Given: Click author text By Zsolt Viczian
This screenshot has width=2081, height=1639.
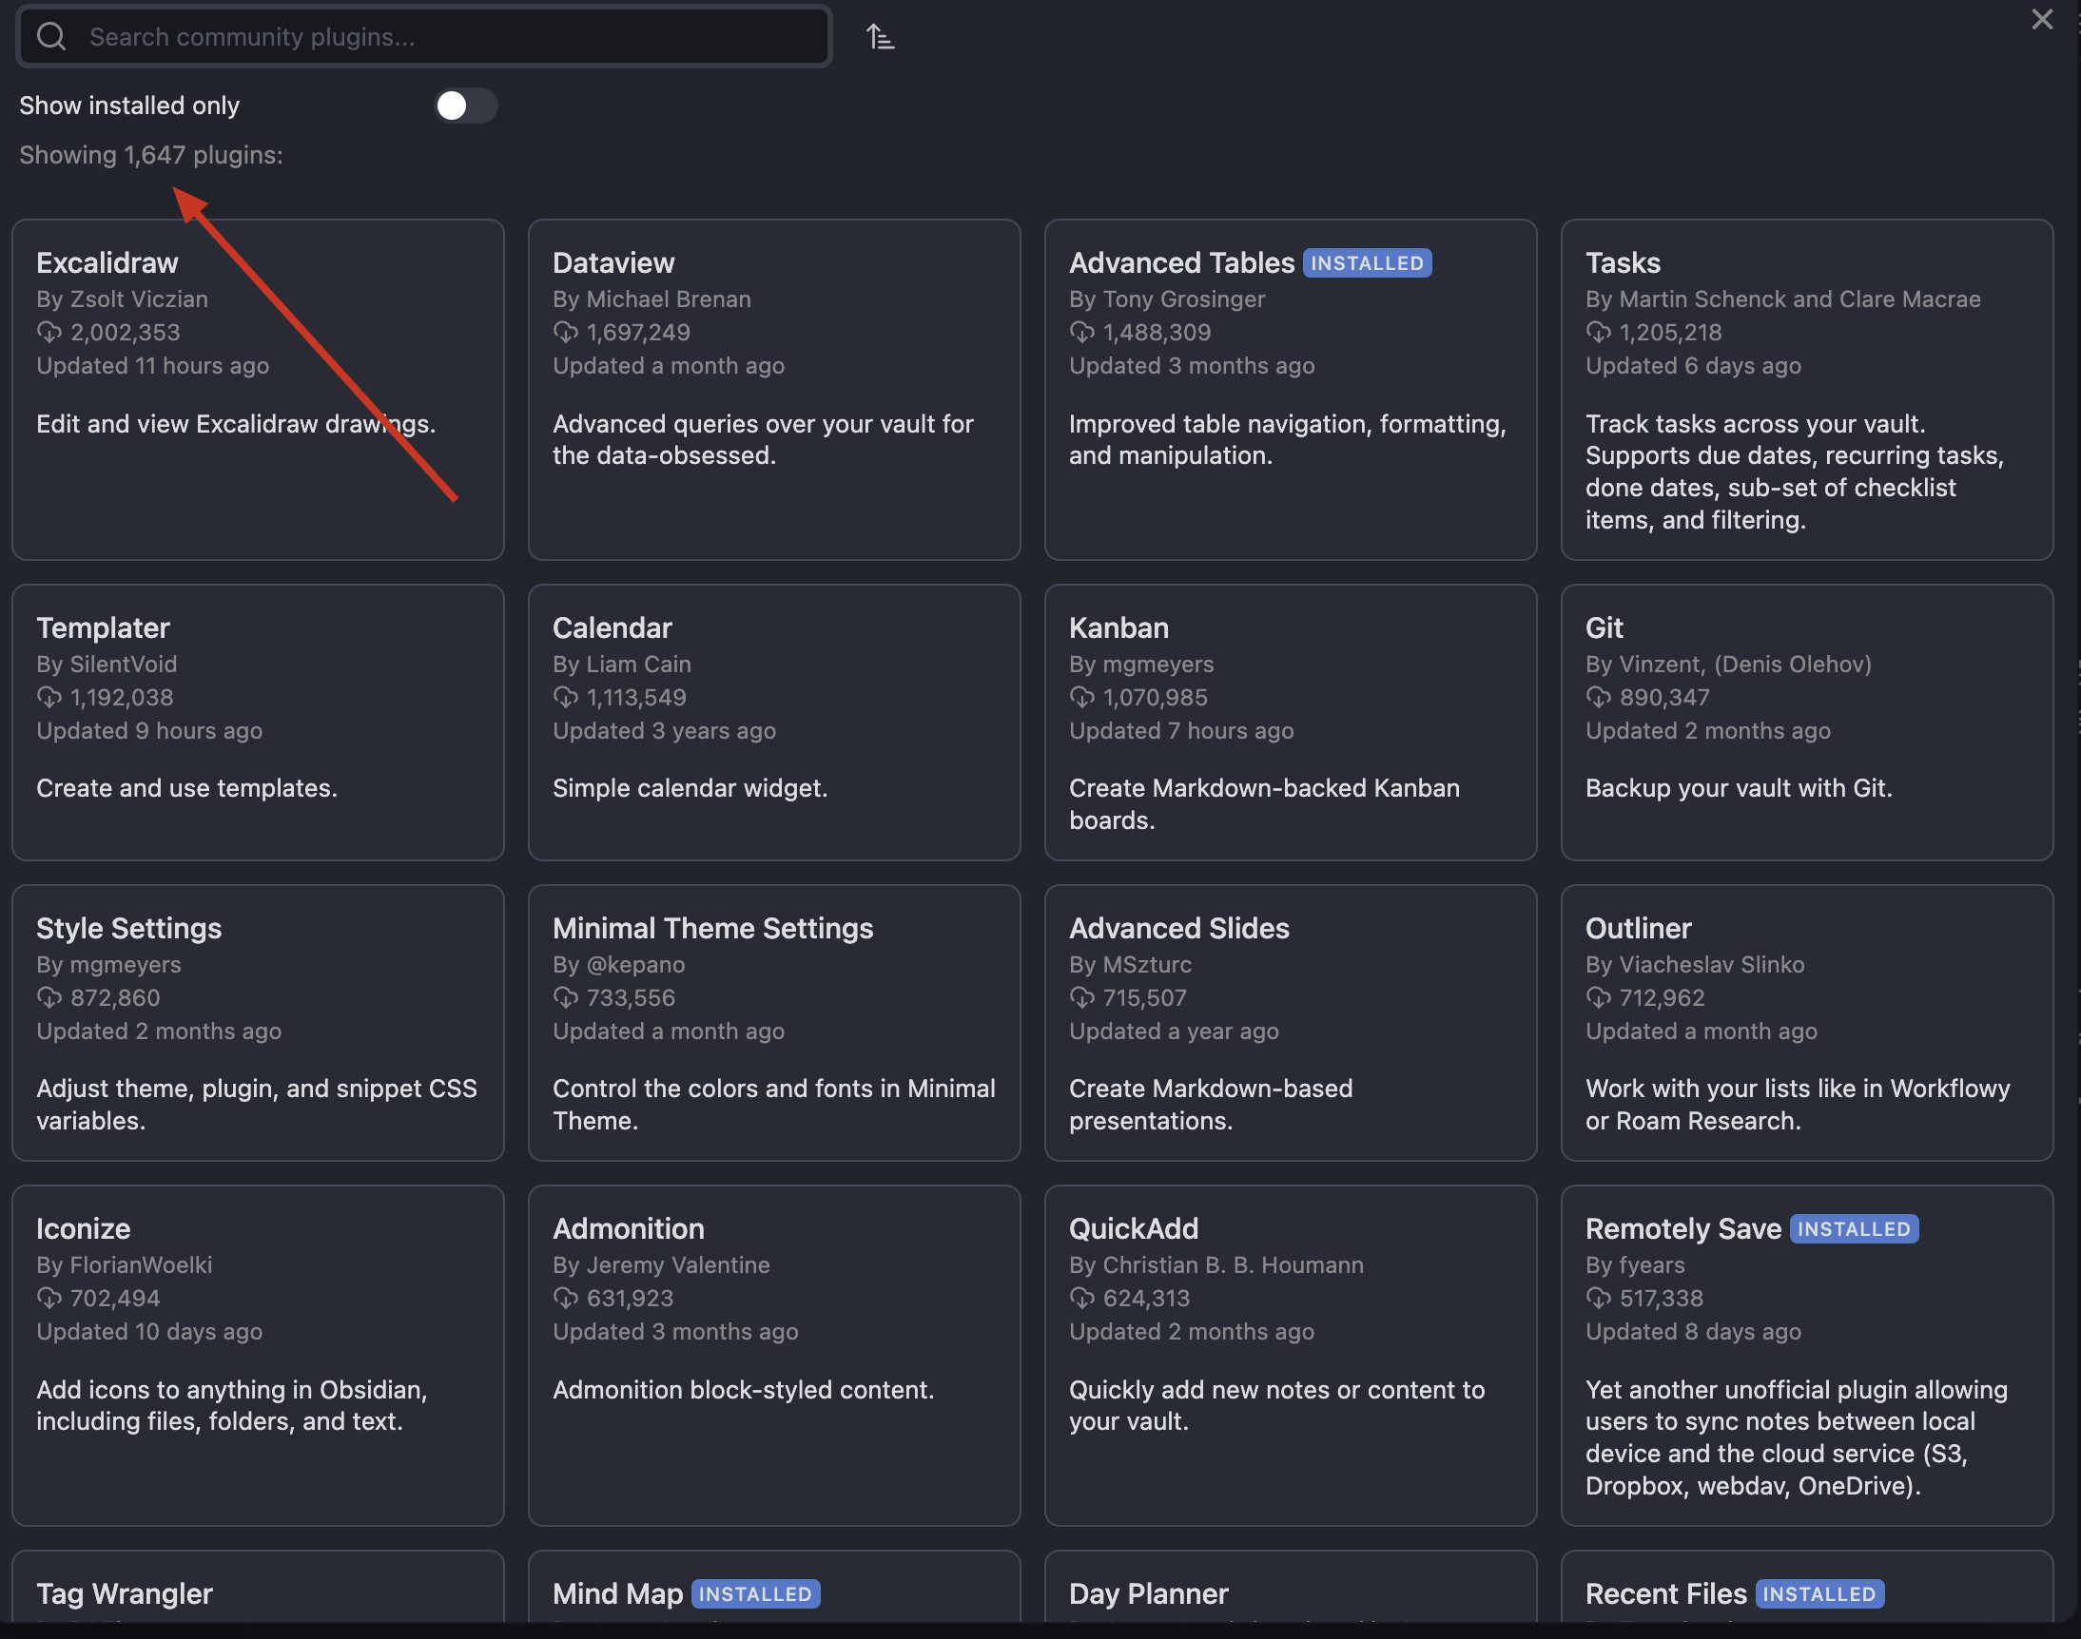Looking at the screenshot, I should point(122,299).
